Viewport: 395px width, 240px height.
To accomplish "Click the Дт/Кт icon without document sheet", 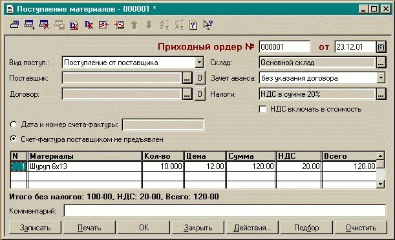I will [x=89, y=25].
